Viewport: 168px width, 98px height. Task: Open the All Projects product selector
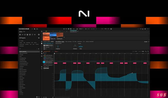22,38
